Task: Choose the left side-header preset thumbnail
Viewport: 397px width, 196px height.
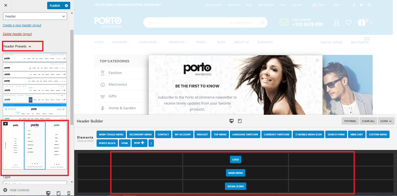Action: click(13, 145)
